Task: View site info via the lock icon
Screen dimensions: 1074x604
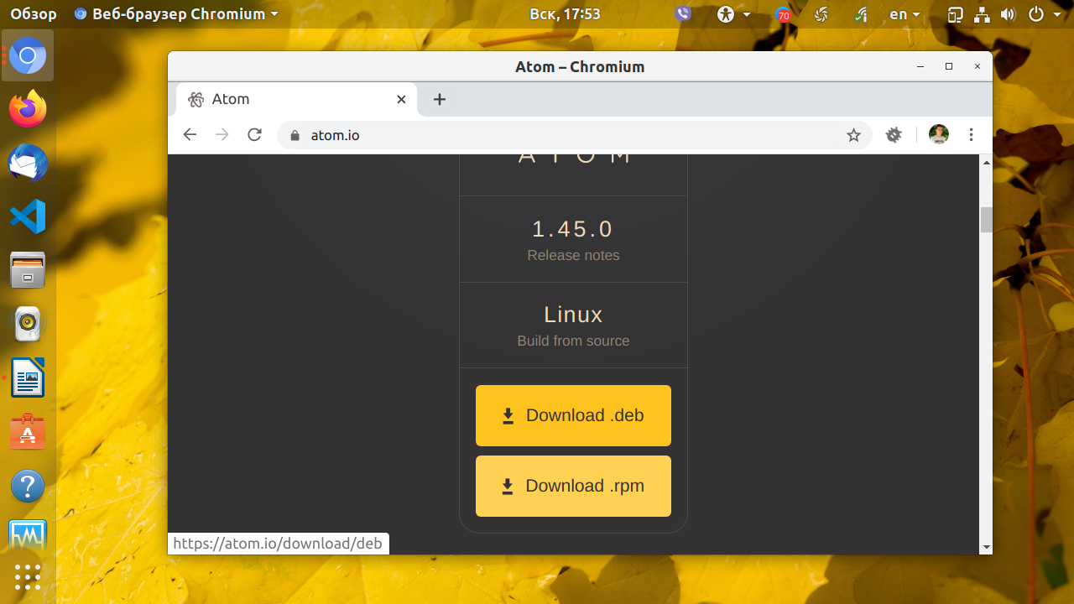Action: [294, 135]
